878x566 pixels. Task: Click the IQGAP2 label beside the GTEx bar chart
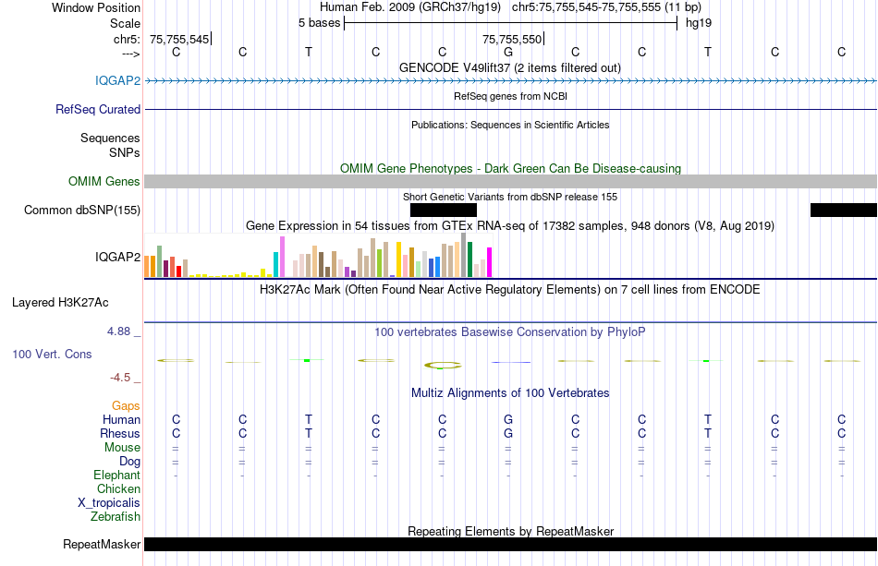(x=117, y=257)
